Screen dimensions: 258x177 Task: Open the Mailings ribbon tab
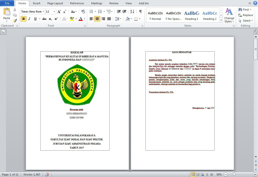96,3
